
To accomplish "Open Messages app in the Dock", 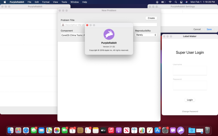I will coord(34,130).
